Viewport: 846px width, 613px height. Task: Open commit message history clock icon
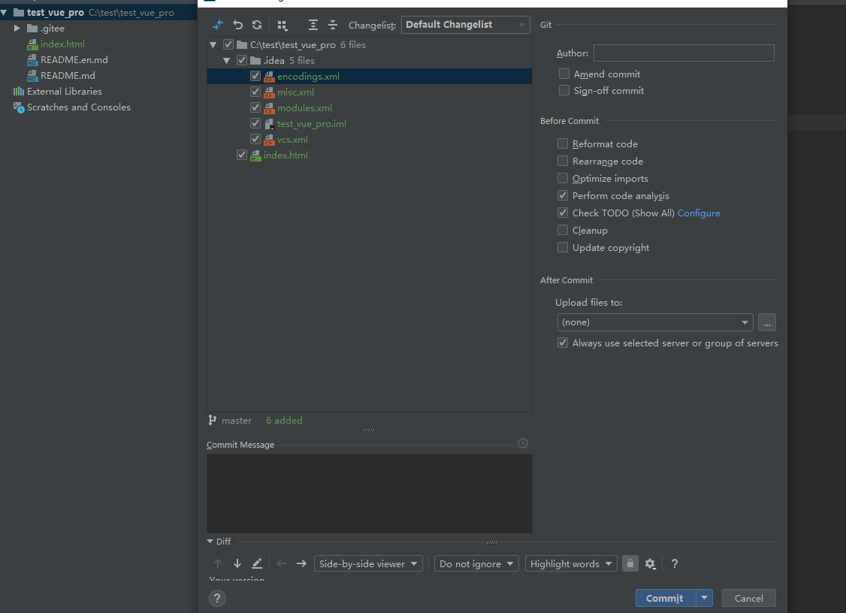point(523,444)
